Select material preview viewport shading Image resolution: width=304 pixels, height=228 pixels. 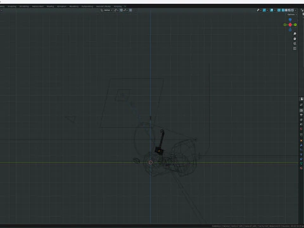(x=289, y=10)
